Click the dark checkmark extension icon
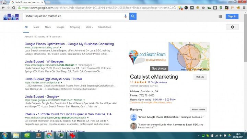 226,8
